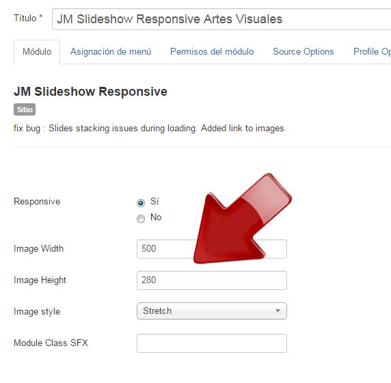Screen dimensions: 391x383
Task: Open the Profile Options tab
Action: pyautogui.click(x=372, y=52)
